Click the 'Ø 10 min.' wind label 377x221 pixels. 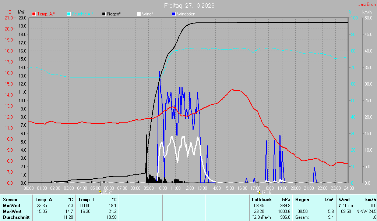[347, 206]
